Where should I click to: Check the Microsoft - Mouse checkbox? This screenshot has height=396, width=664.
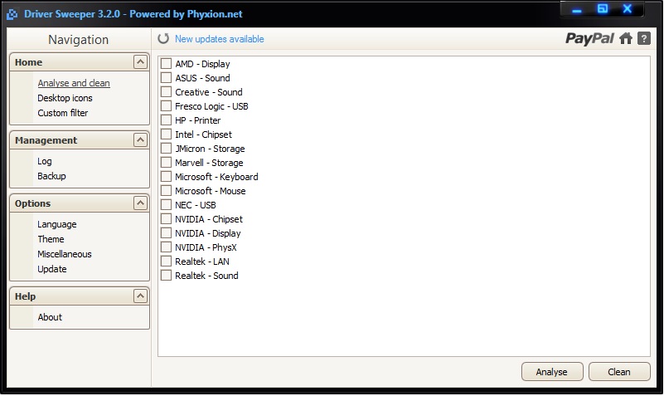pyautogui.click(x=166, y=191)
